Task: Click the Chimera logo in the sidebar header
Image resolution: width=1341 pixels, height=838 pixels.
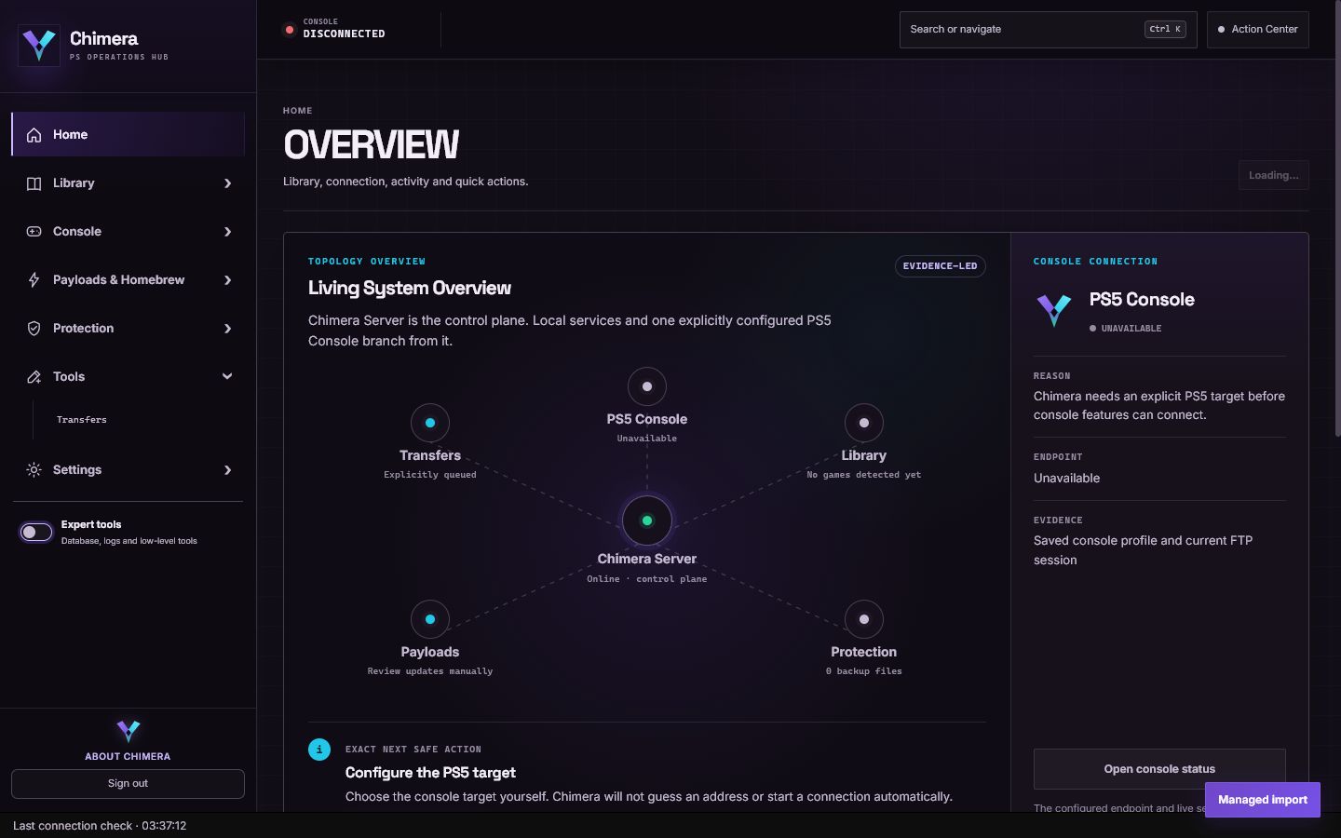Action: coord(39,45)
